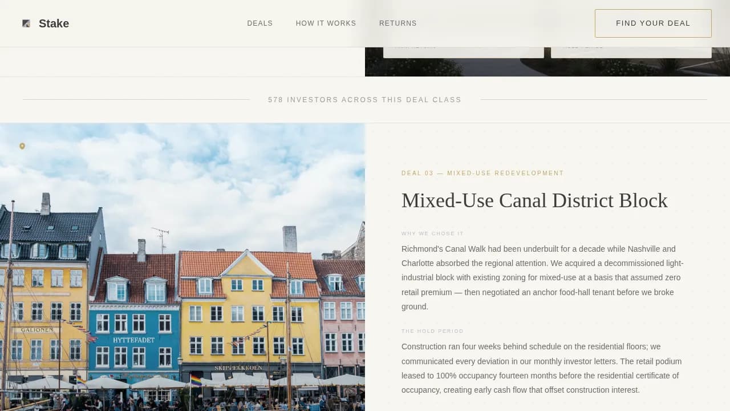
Task: Click the 578 investors banner text
Action: [364, 100]
